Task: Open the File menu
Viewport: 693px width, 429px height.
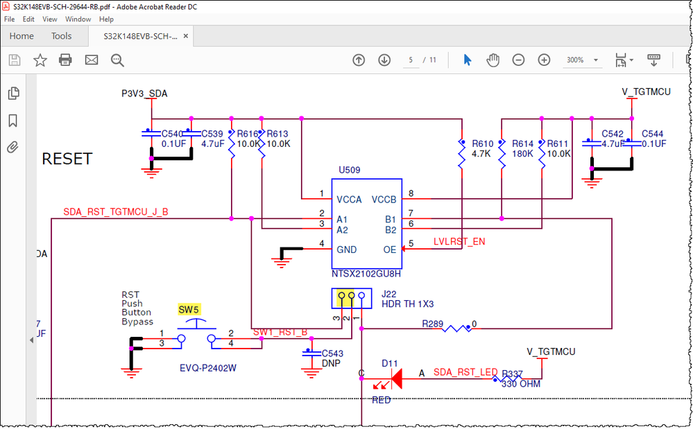Action: click(9, 19)
